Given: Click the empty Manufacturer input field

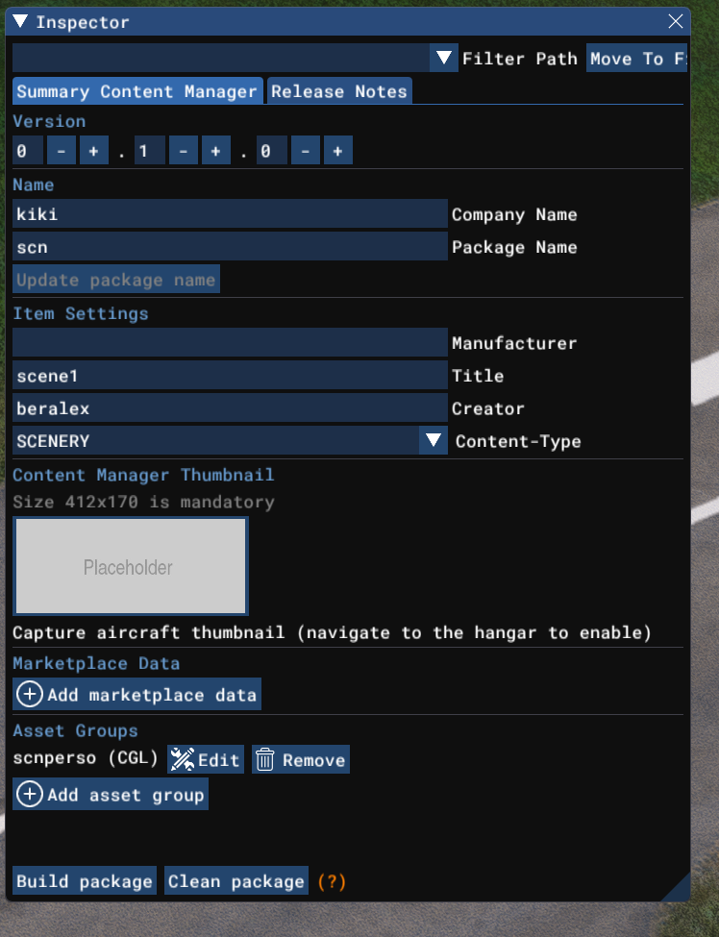Looking at the screenshot, I should pos(230,343).
